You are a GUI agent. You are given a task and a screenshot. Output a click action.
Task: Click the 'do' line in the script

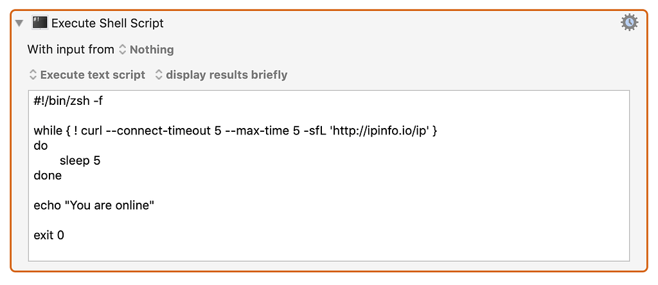click(x=40, y=146)
